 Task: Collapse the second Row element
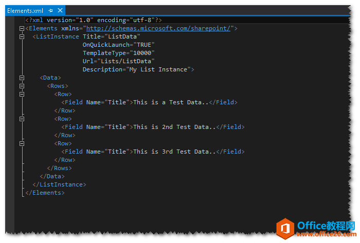tap(22, 119)
